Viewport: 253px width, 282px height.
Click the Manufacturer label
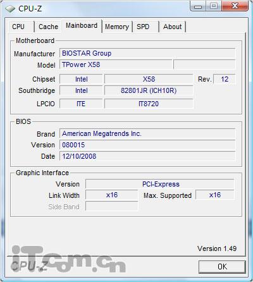[x=34, y=54]
